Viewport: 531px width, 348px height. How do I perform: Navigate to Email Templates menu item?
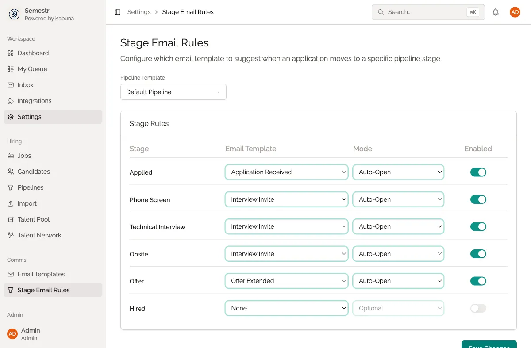(41, 274)
